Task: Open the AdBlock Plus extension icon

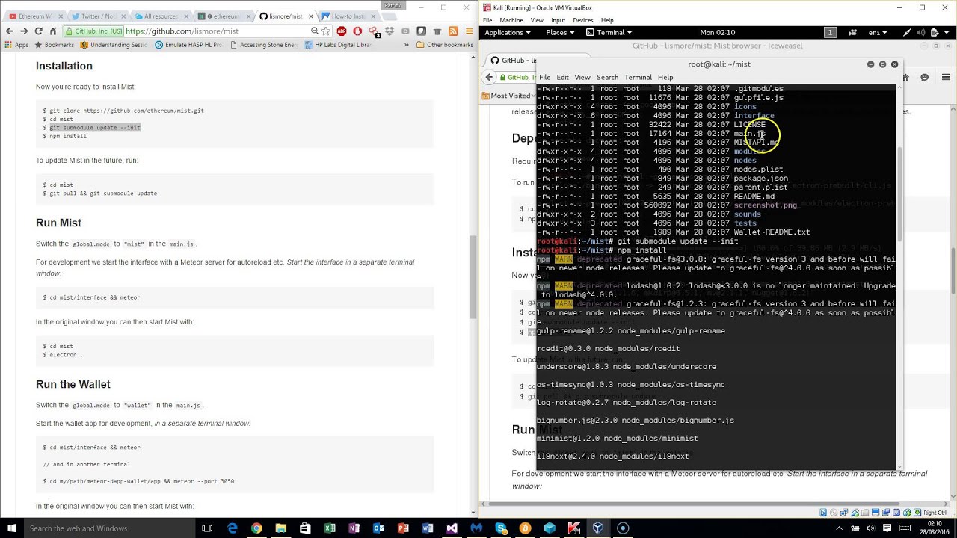Action: 342,31
